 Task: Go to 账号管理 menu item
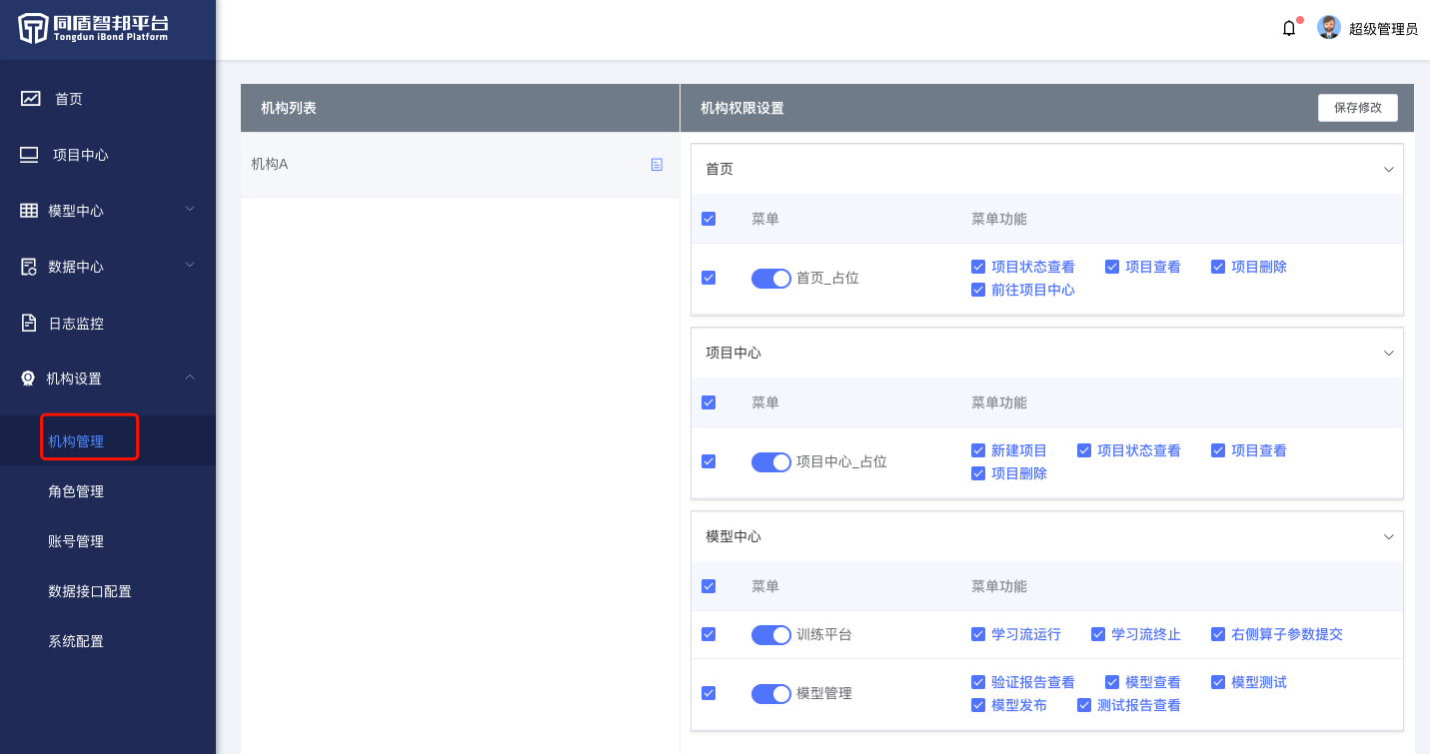tap(76, 541)
